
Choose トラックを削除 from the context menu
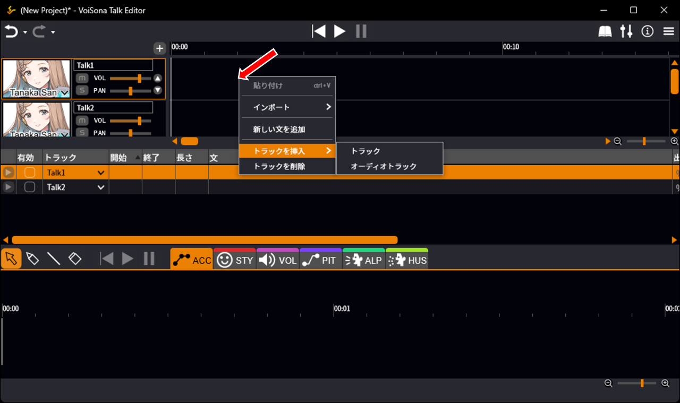287,166
